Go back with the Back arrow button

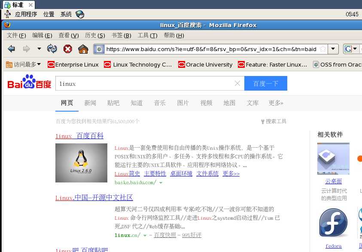coord(11,49)
